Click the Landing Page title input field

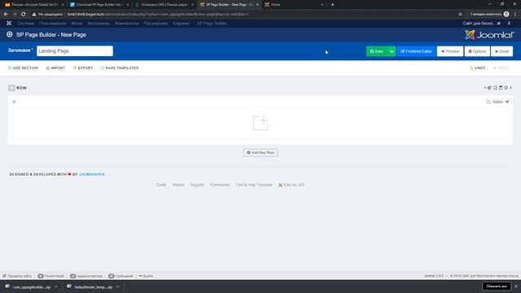pyautogui.click(x=75, y=50)
